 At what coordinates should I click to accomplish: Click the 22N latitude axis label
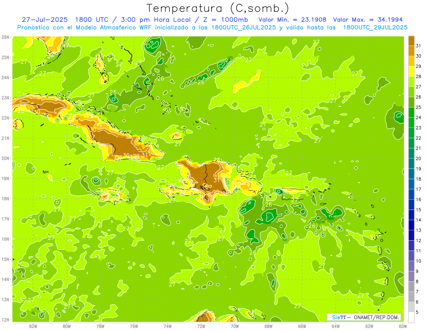click(x=5, y=118)
